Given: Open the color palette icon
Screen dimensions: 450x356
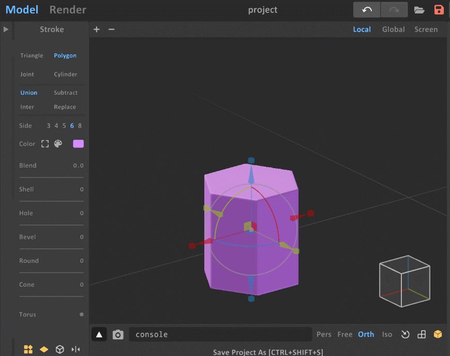Looking at the screenshot, I should pos(58,143).
